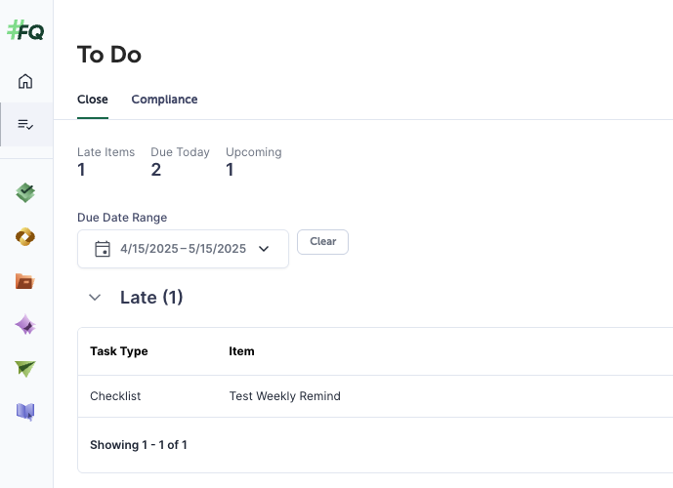Screen dimensions: 673x488
Task: Open the gold chain-link module icon
Action: [26, 236]
